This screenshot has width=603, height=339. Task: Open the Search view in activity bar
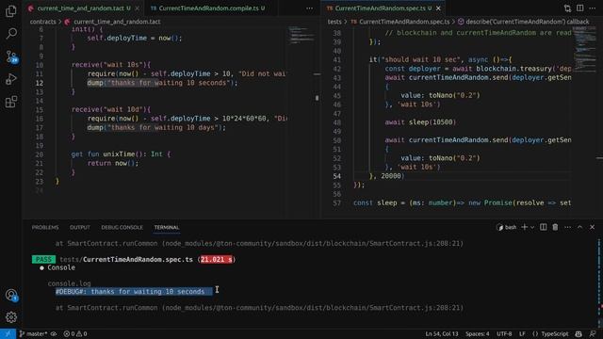pos(10,34)
